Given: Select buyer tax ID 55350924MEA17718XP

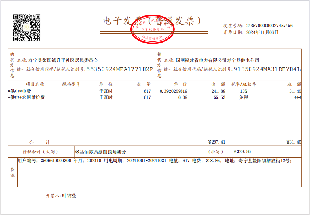Looking at the screenshot, I should pos(119,69).
